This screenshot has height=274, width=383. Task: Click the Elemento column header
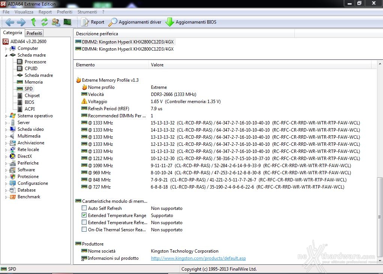point(111,65)
